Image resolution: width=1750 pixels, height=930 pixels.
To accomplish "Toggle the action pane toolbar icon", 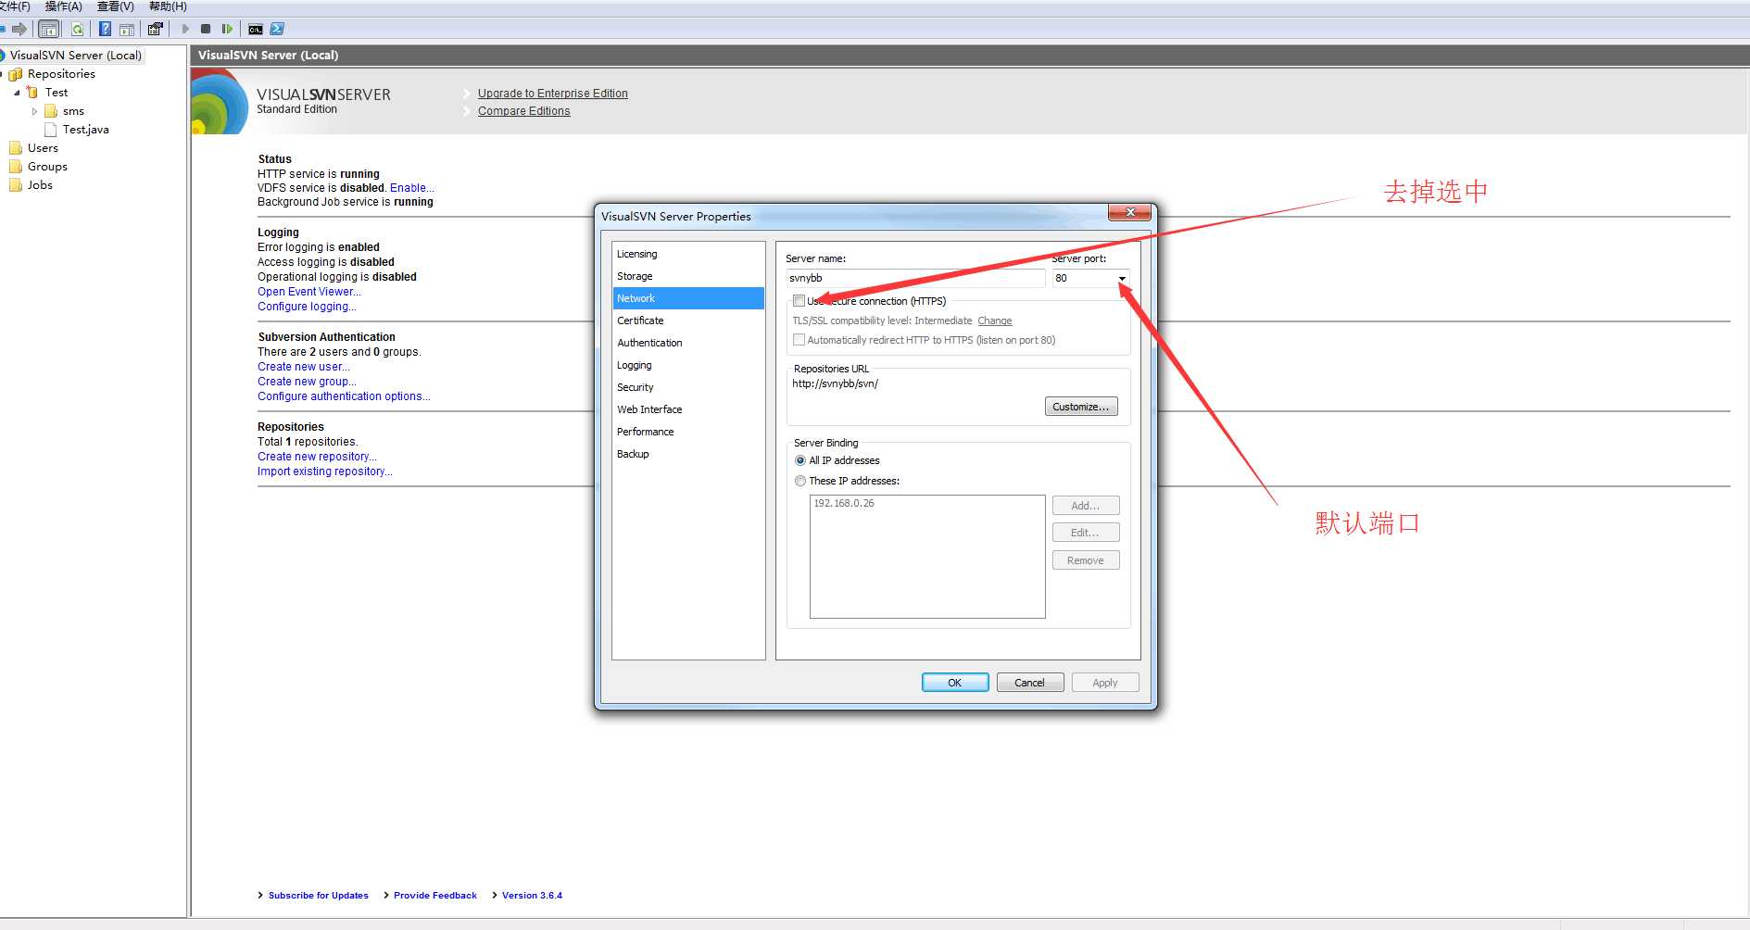I will pyautogui.click(x=127, y=29).
